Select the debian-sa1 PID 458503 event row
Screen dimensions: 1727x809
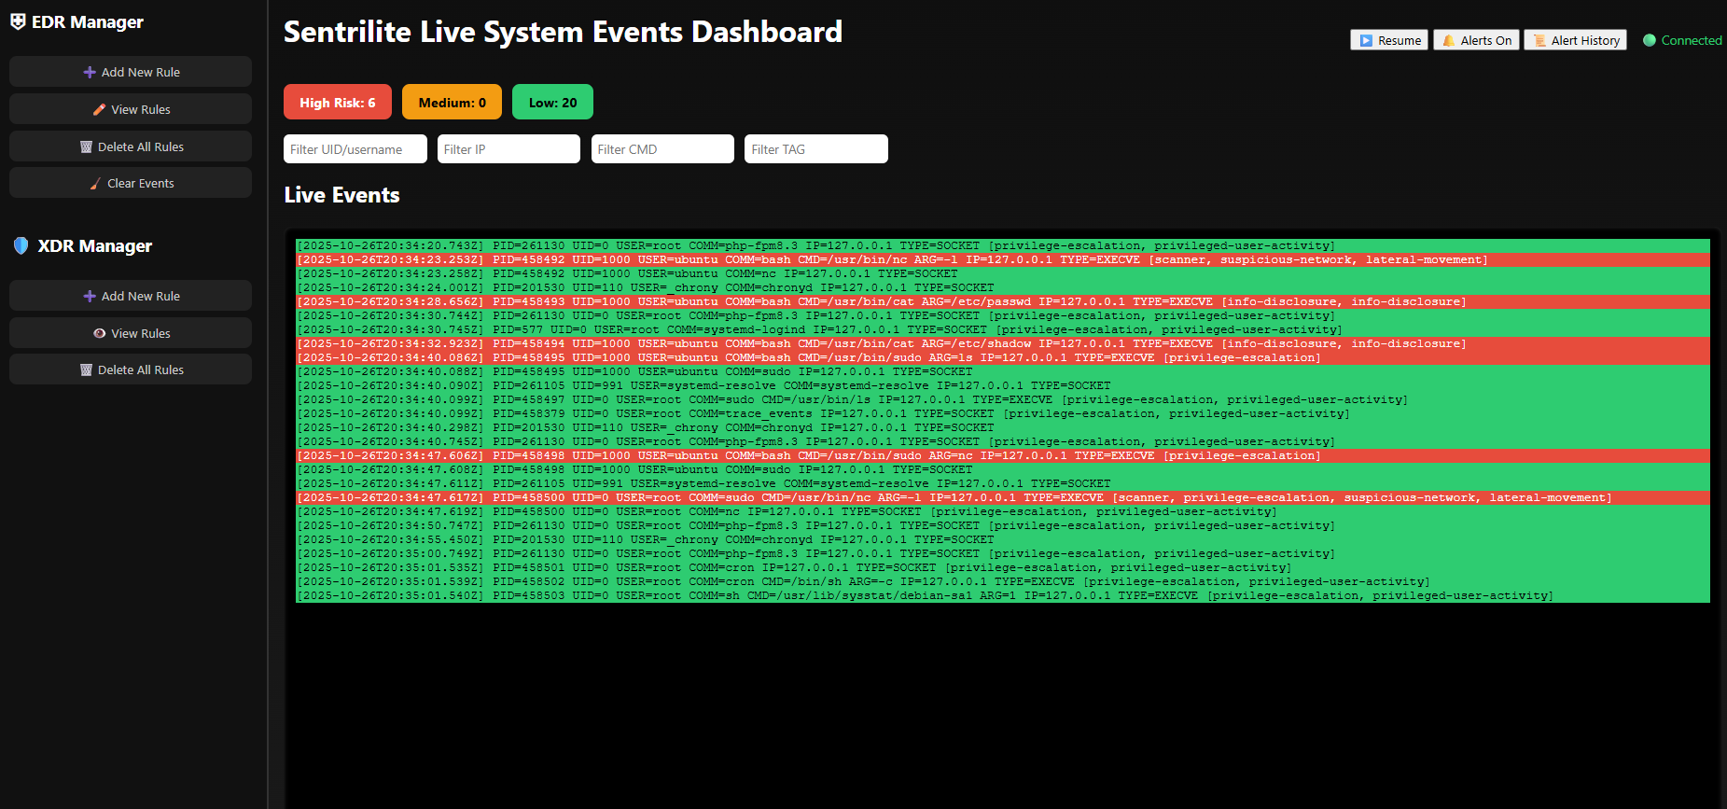tap(1003, 596)
